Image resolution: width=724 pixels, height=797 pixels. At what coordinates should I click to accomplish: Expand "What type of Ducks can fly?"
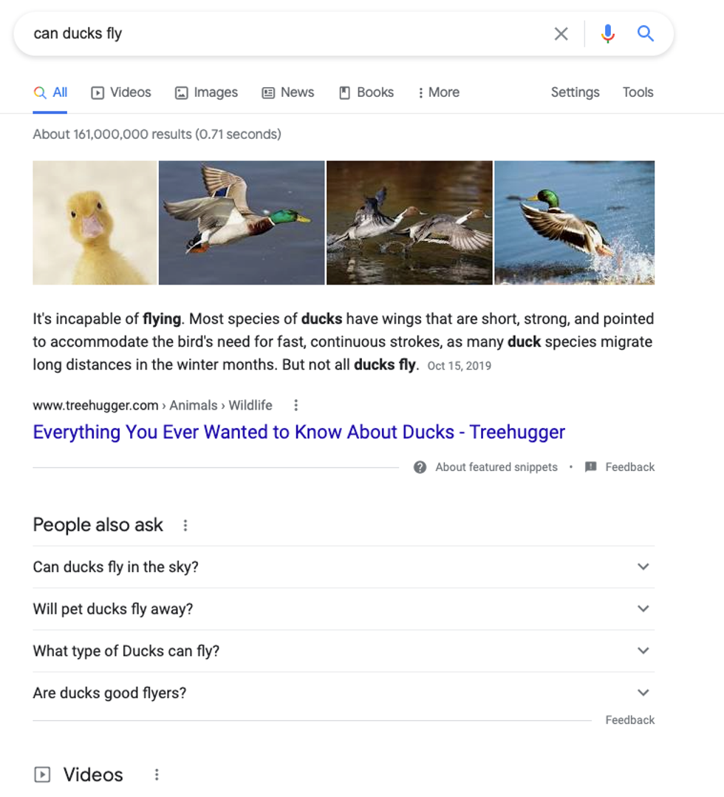[643, 651]
